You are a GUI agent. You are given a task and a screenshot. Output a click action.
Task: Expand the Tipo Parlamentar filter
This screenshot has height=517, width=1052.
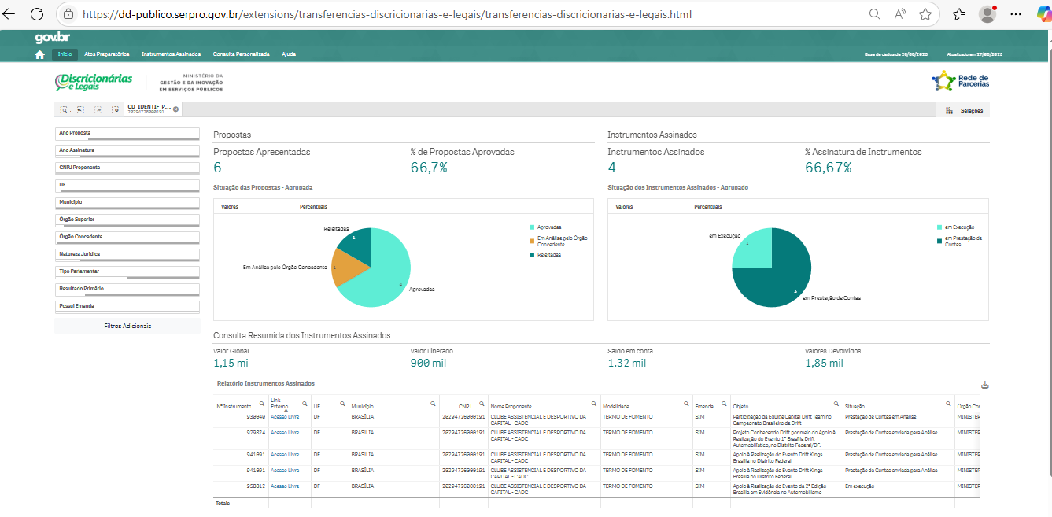(x=127, y=271)
